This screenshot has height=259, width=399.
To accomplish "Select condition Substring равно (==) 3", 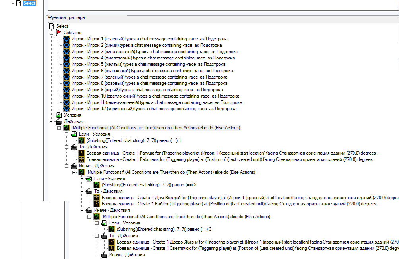I will point(164,229).
